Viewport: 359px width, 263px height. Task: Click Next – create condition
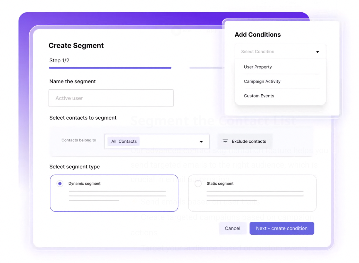(281, 228)
